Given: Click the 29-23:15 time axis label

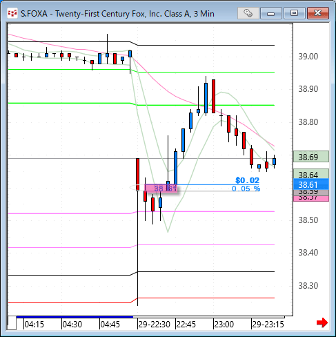Looking at the screenshot, I should point(268,325).
